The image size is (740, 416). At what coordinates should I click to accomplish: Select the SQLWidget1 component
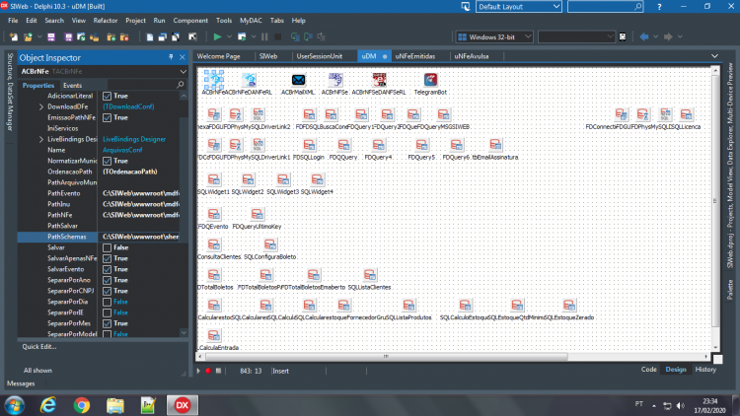(214, 179)
